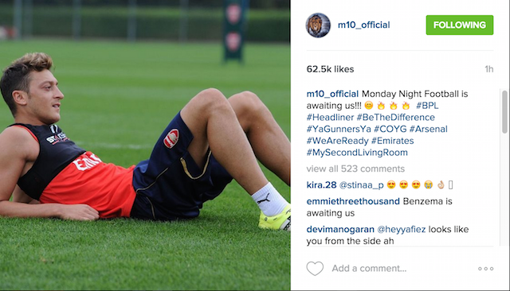The image size is (510, 291).
Task: Open the three-dot more options menu
Action: 485,269
